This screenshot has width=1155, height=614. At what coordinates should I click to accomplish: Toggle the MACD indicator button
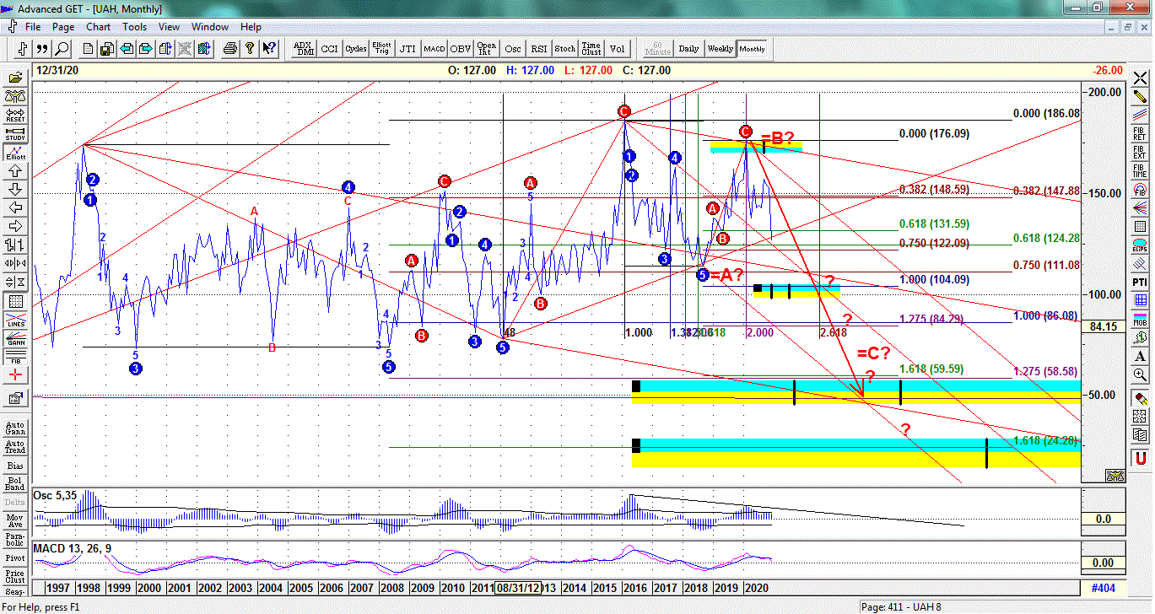click(x=434, y=48)
